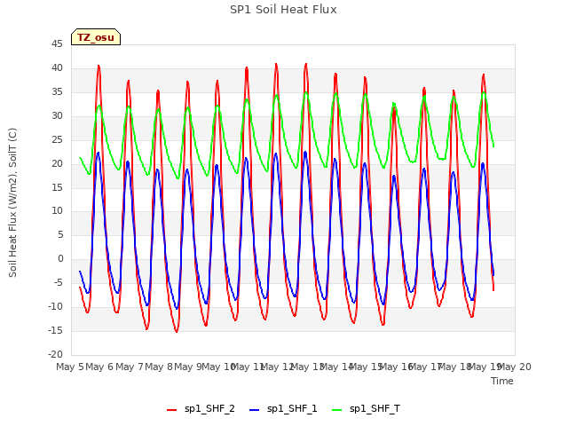Click the 40 y-axis tick label
This screenshot has height=426, width=568.
click(x=57, y=67)
